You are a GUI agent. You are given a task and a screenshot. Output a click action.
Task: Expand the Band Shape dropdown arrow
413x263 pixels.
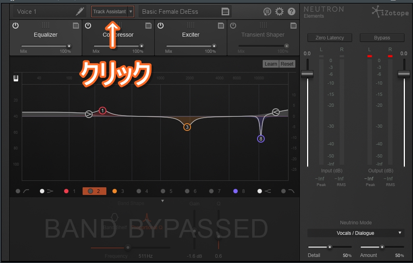(163, 201)
